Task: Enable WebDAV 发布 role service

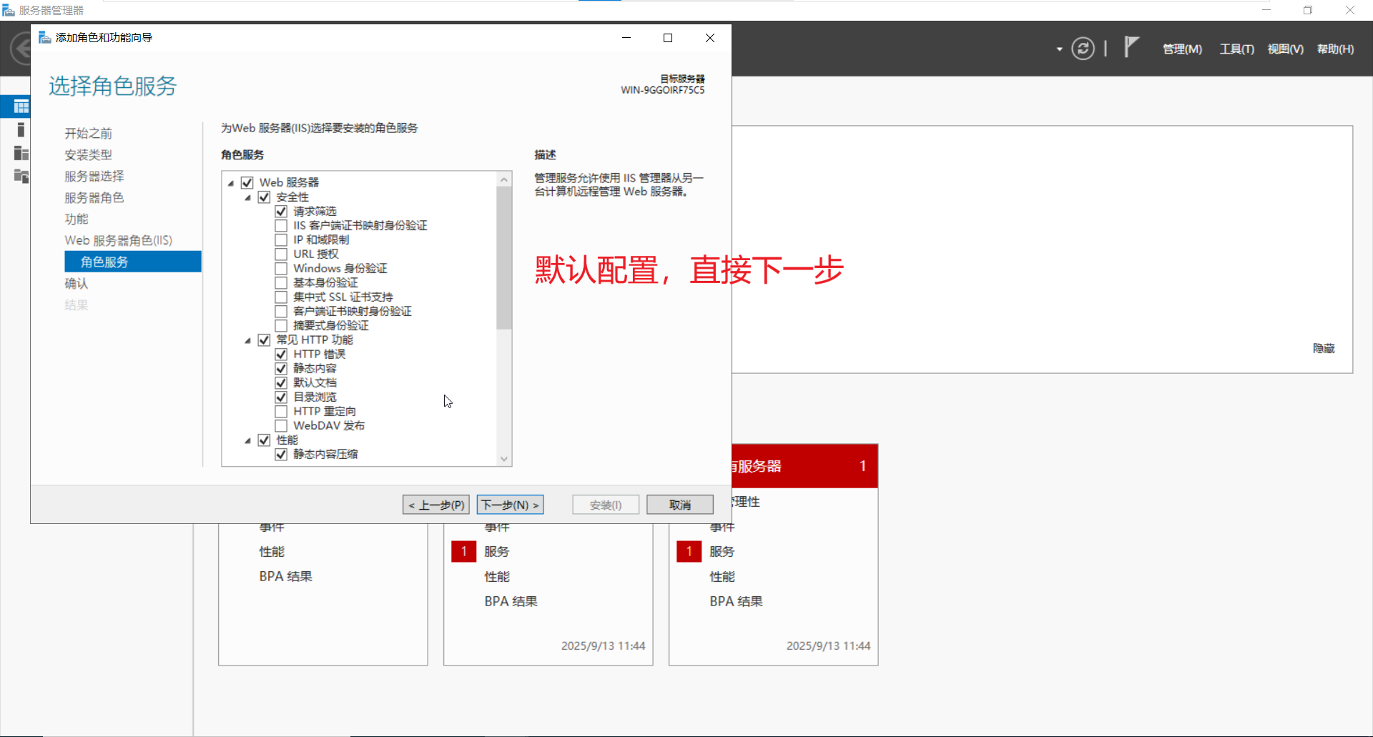Action: 281,425
